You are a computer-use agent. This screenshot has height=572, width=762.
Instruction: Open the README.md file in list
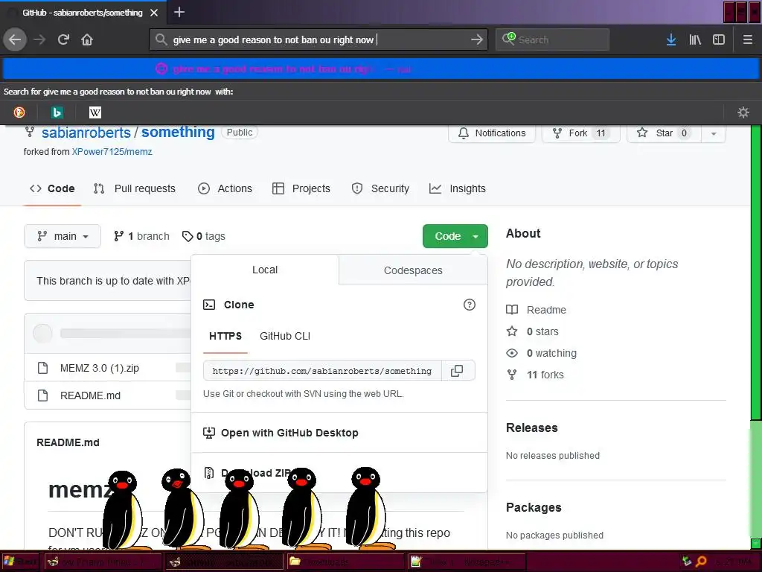click(90, 395)
